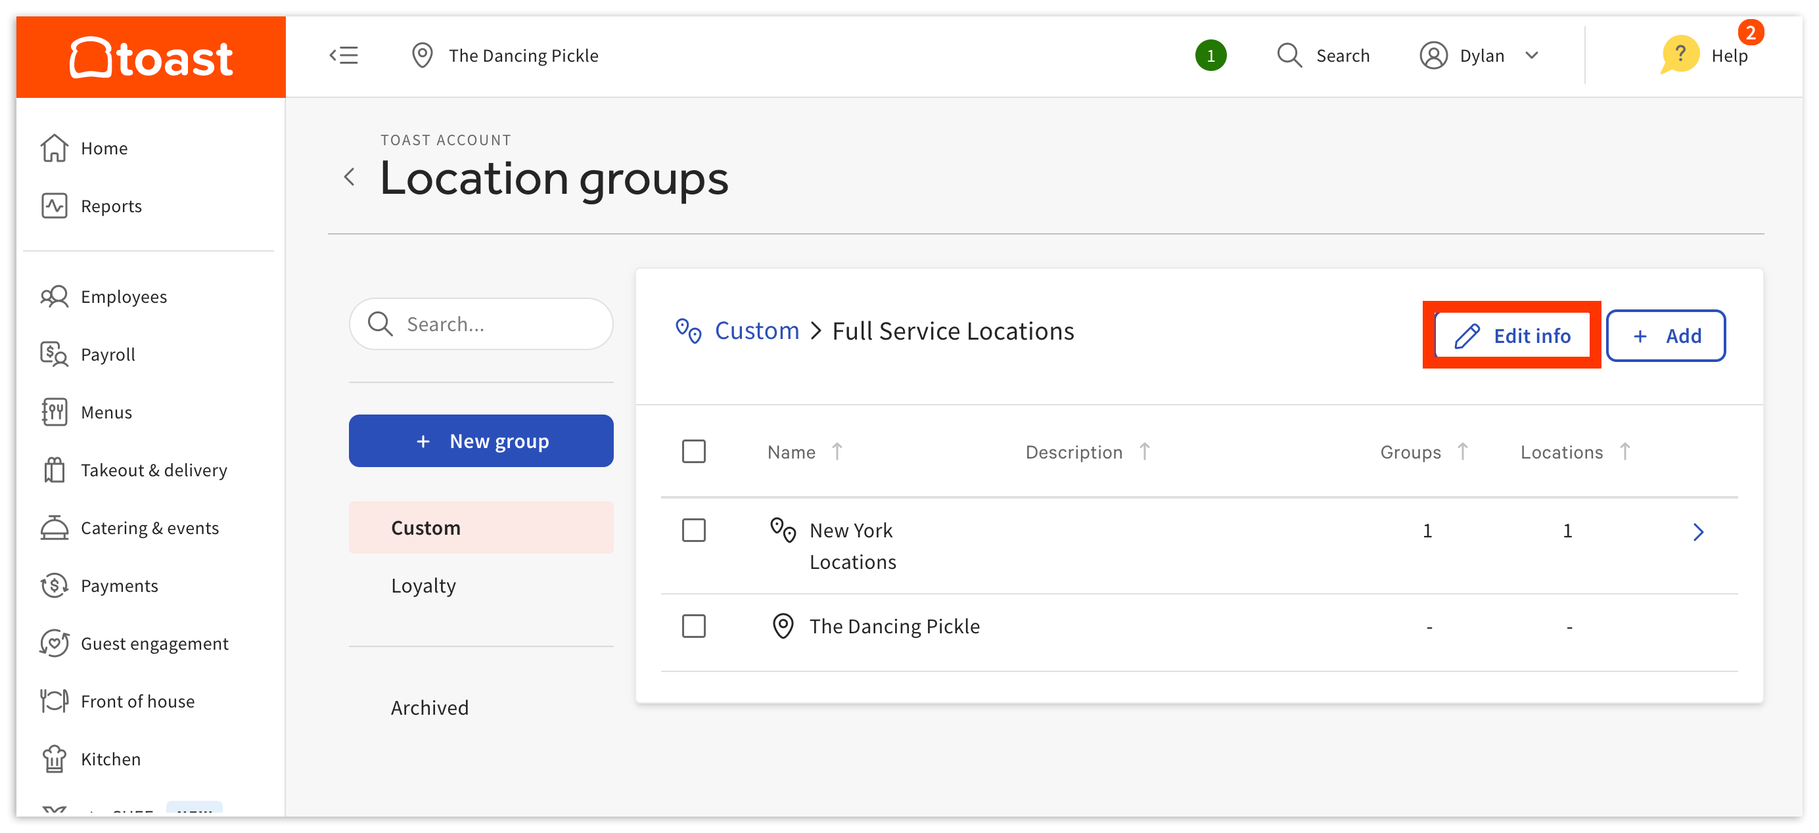The height and width of the screenshot is (833, 1819).
Task: Open the Home icon in sidebar
Action: coord(104,148)
